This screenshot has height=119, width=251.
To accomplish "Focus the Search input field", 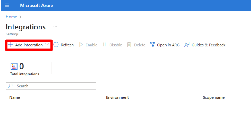I will click(54, 86).
